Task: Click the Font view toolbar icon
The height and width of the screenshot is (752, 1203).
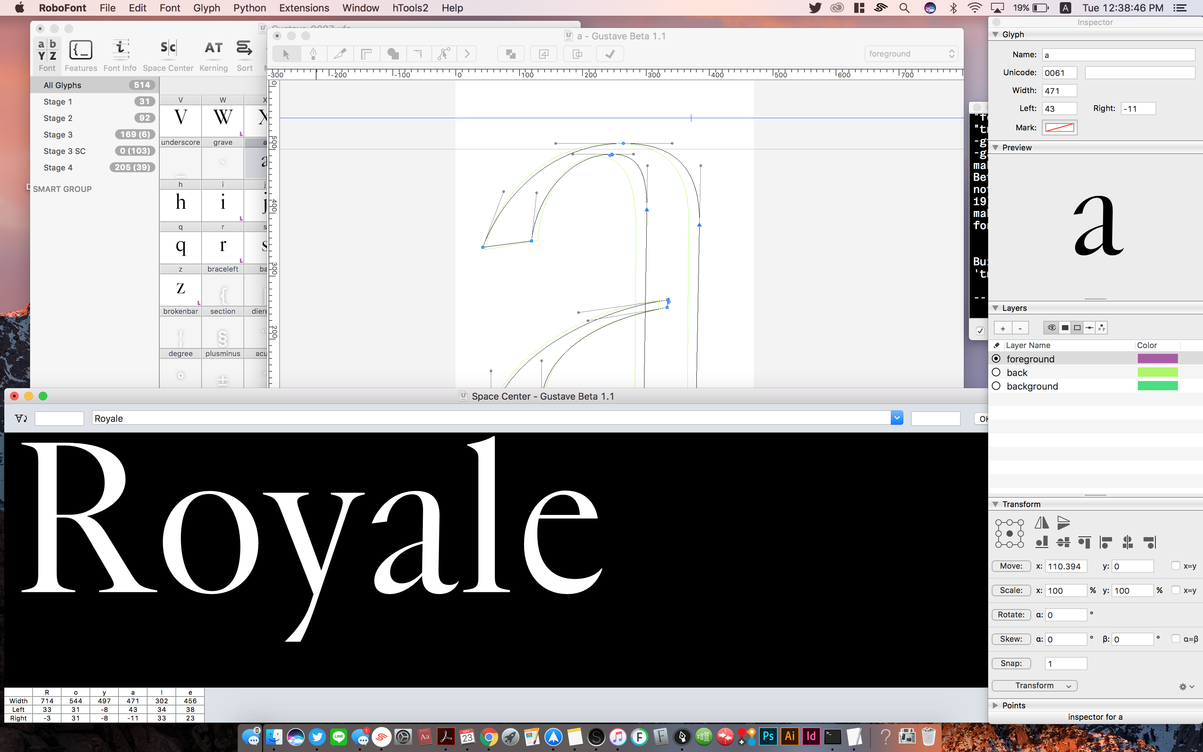Action: point(47,56)
